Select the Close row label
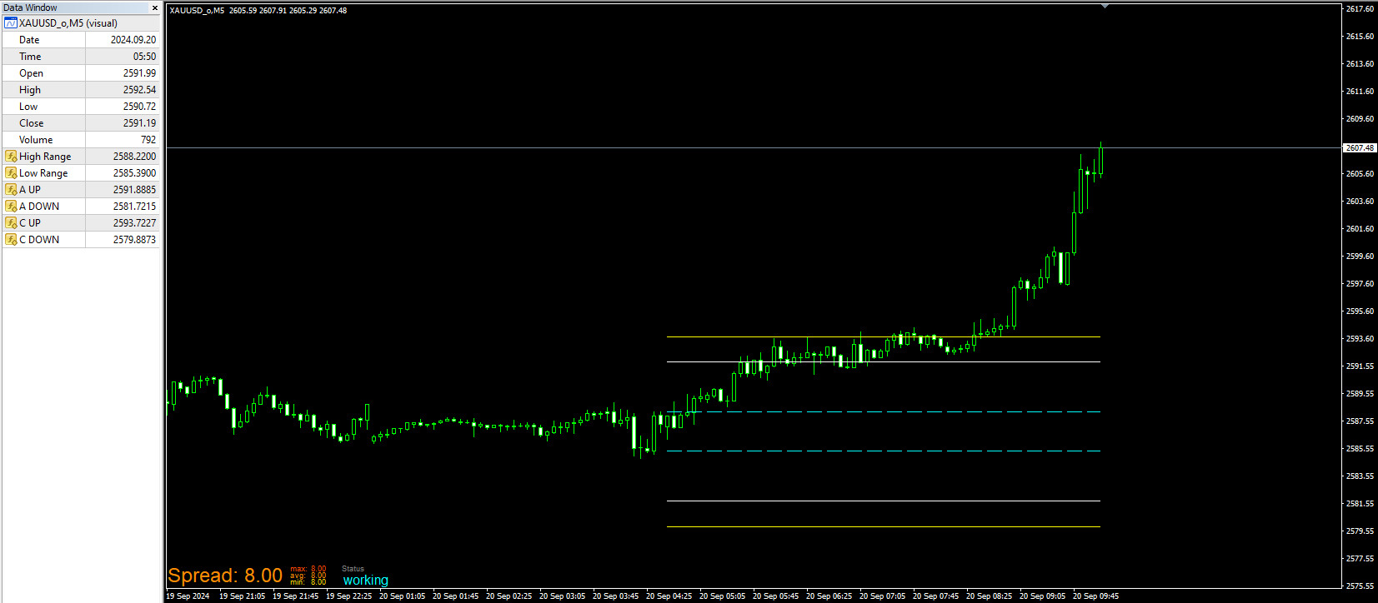The height and width of the screenshot is (603, 1378). click(32, 123)
